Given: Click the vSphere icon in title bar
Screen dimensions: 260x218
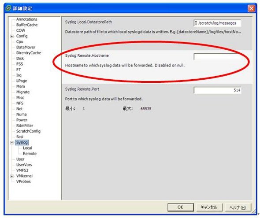Looking at the screenshot, I should coord(8,8).
